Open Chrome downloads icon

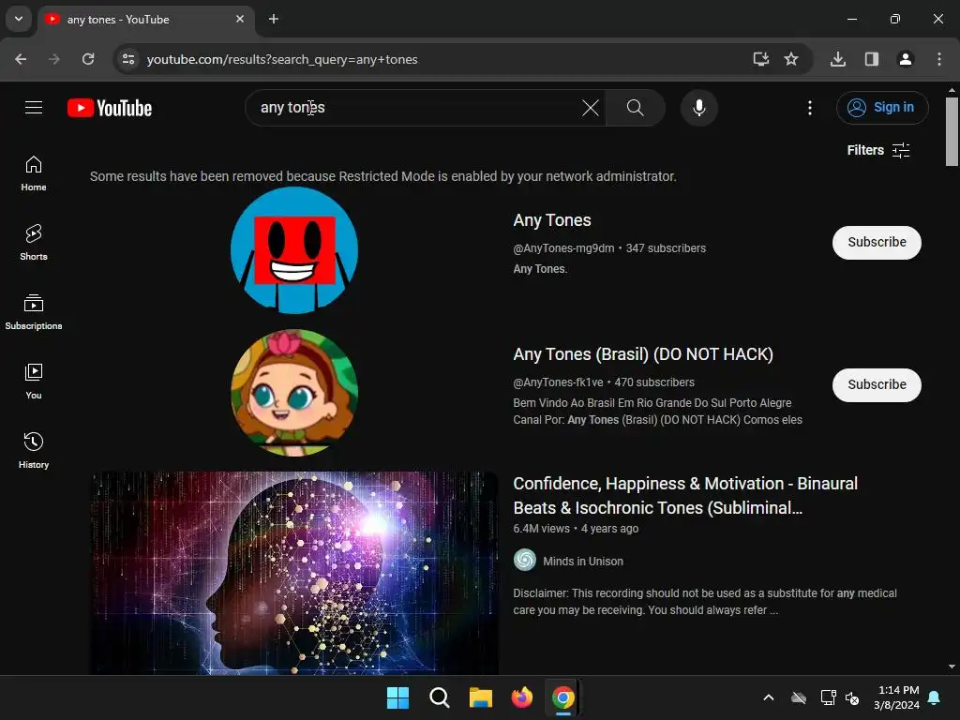click(837, 59)
